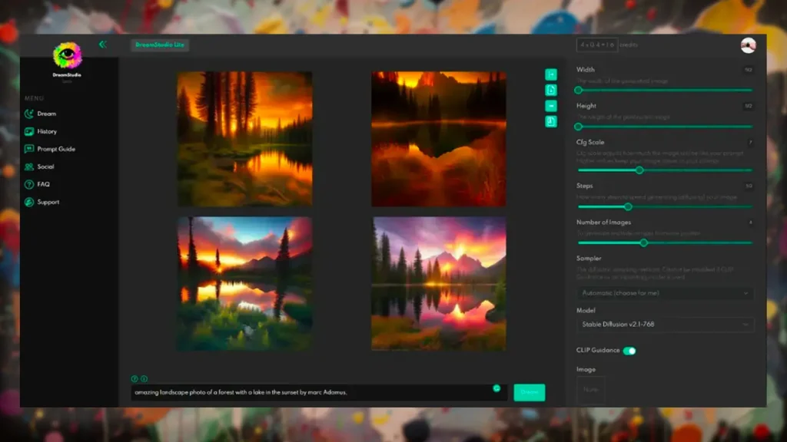Open the user profile avatar

(x=748, y=45)
